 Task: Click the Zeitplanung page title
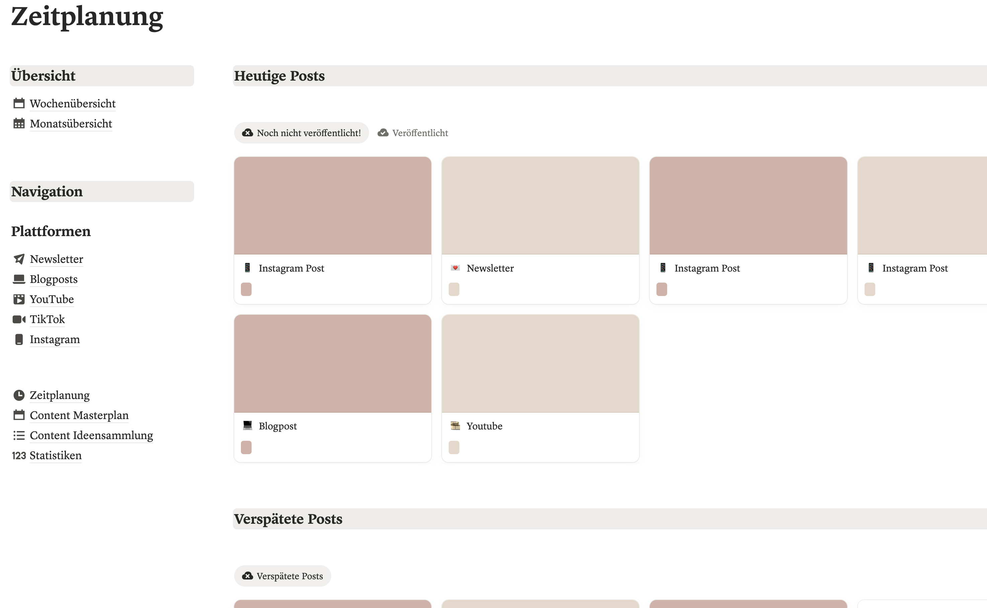point(87,17)
